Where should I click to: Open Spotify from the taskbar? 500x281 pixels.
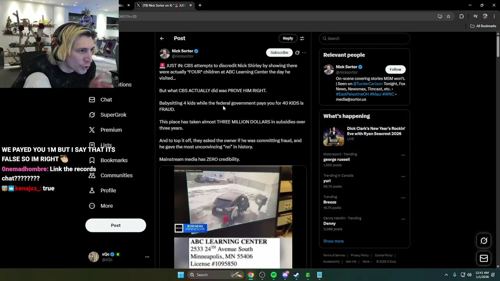(x=273, y=275)
